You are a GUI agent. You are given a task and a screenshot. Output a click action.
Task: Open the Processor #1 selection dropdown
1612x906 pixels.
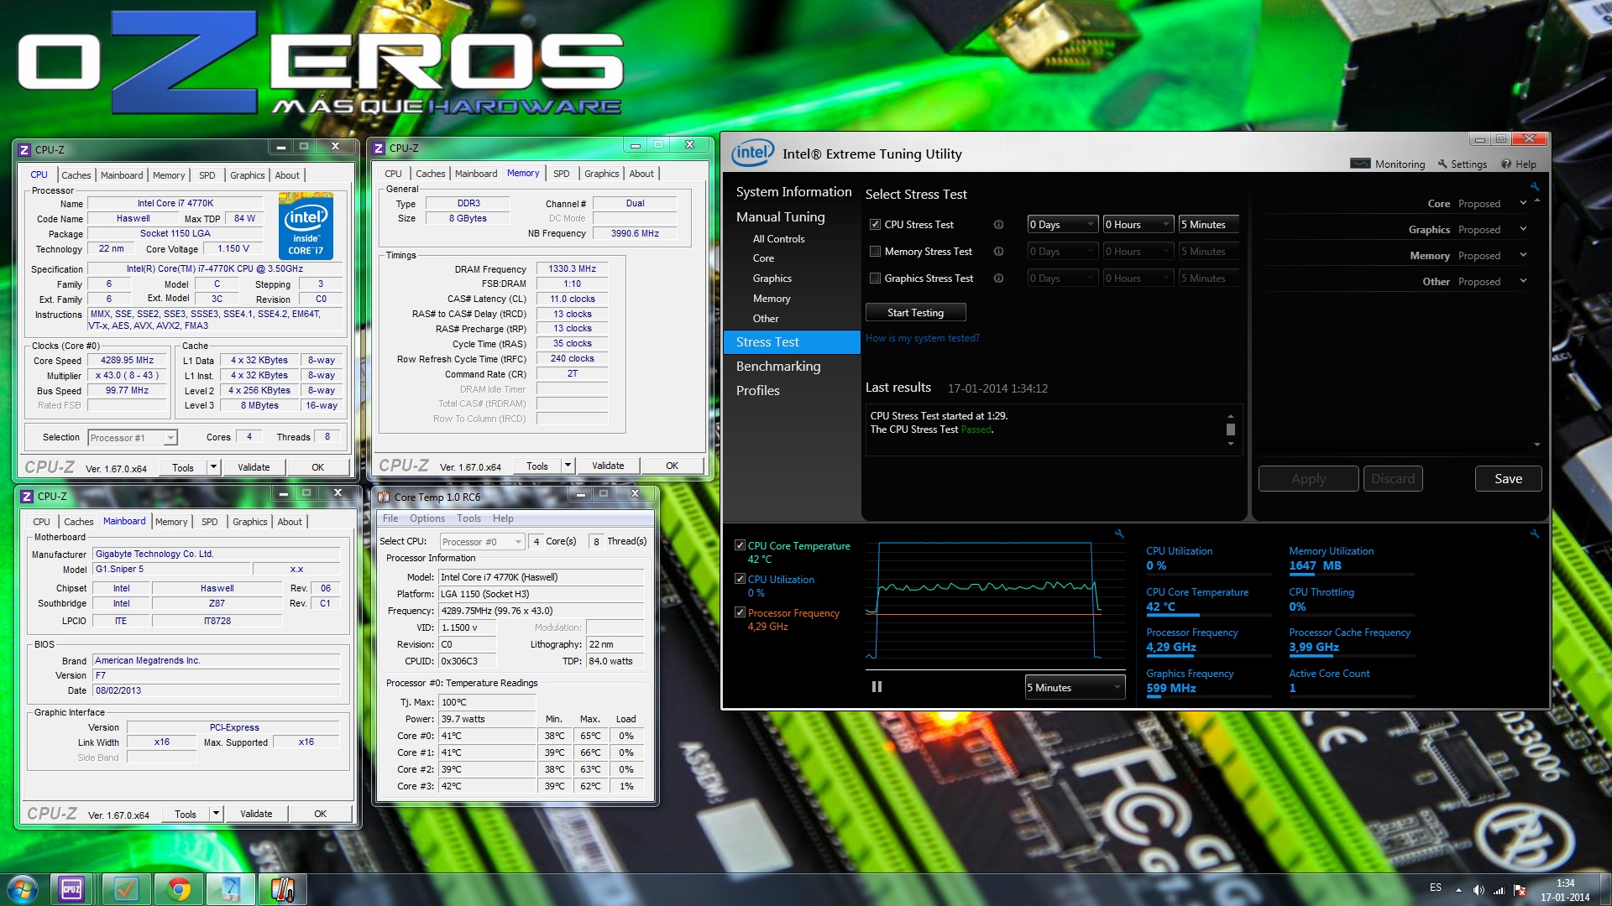133,438
